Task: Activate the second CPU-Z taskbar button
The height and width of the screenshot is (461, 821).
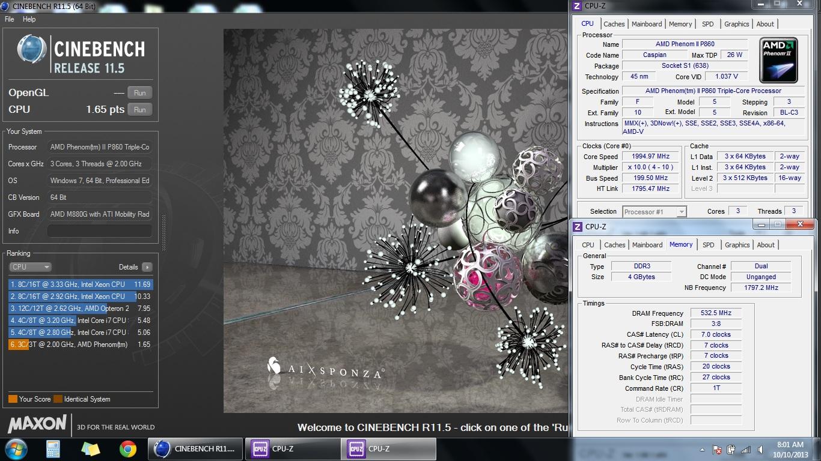Action: (x=389, y=449)
